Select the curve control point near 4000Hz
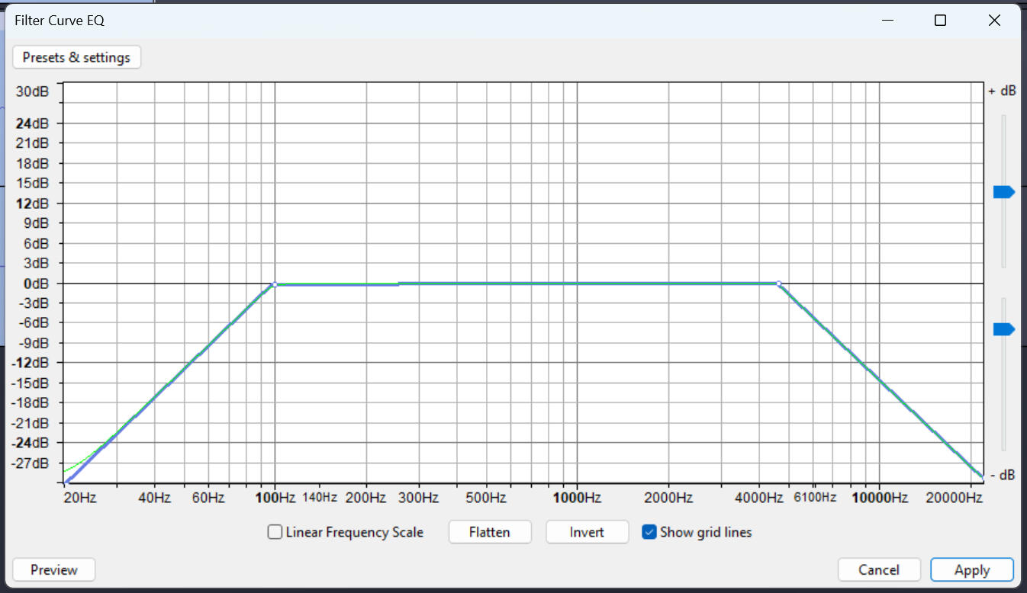The width and height of the screenshot is (1027, 593). tap(778, 284)
